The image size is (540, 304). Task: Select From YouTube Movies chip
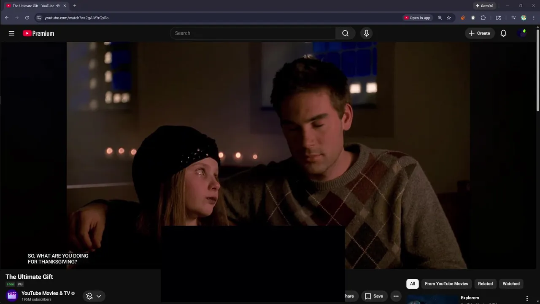pyautogui.click(x=446, y=284)
